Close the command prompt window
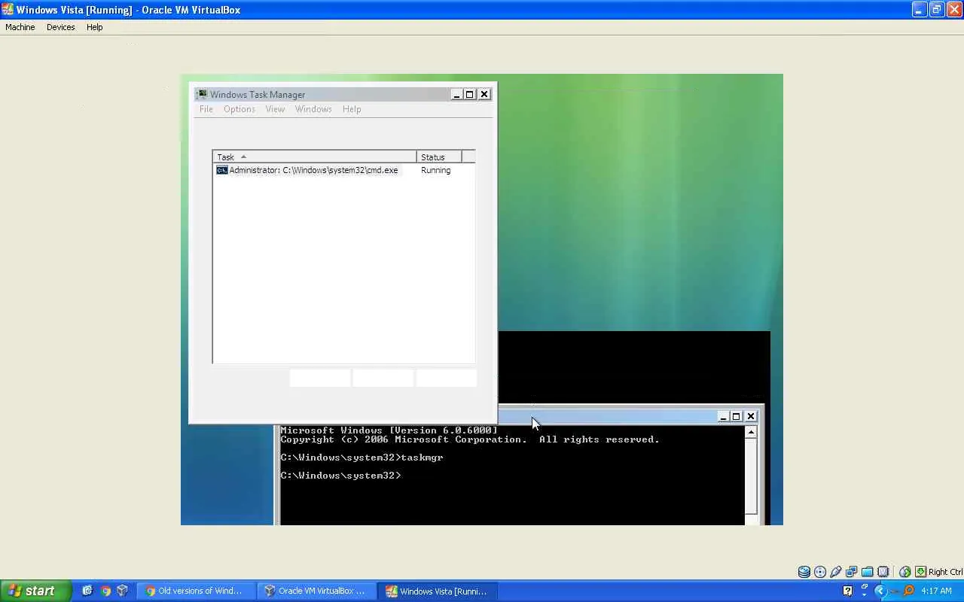Image resolution: width=964 pixels, height=602 pixels. click(751, 416)
